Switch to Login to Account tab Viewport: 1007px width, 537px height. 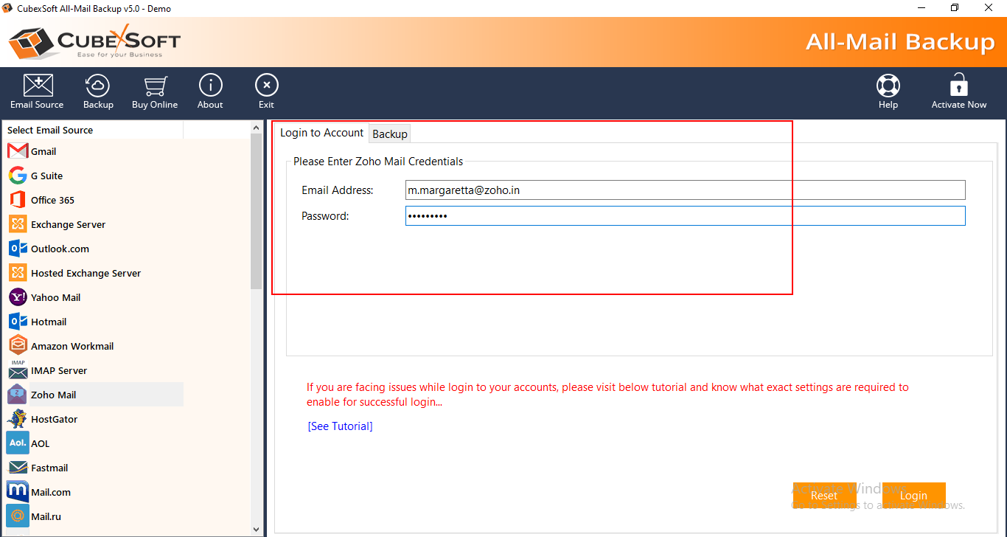[x=321, y=133]
